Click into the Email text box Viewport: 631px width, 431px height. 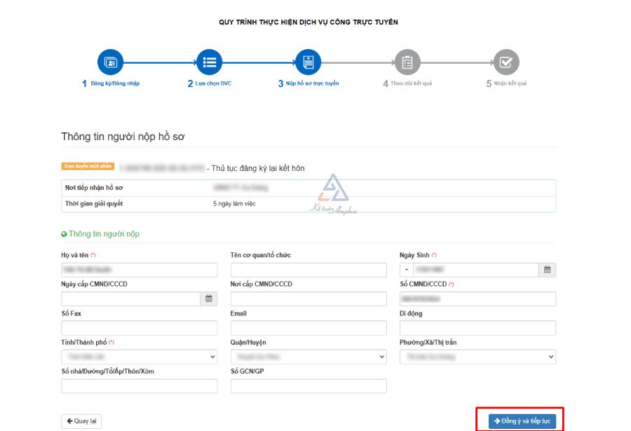308,328
